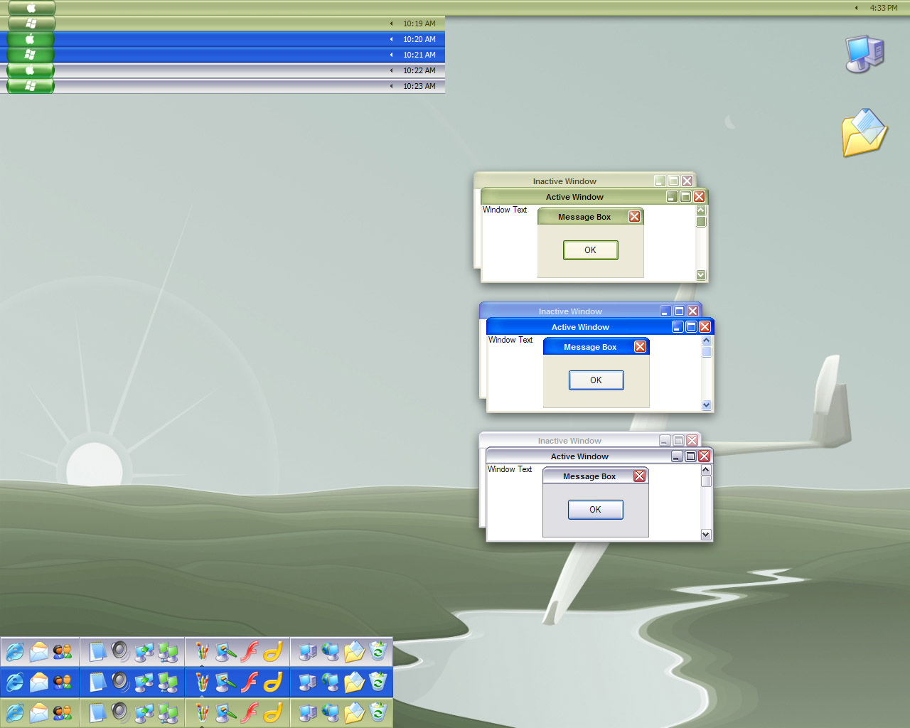This screenshot has height=728, width=910.
Task: Open Notepad icon in the blue taskbar row
Action: tap(97, 682)
